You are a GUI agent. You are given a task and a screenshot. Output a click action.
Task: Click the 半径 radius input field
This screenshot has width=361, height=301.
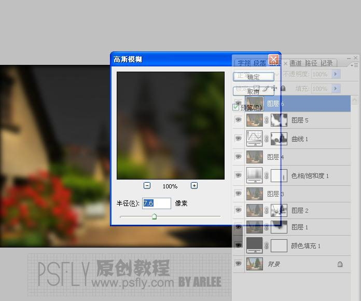(157, 203)
